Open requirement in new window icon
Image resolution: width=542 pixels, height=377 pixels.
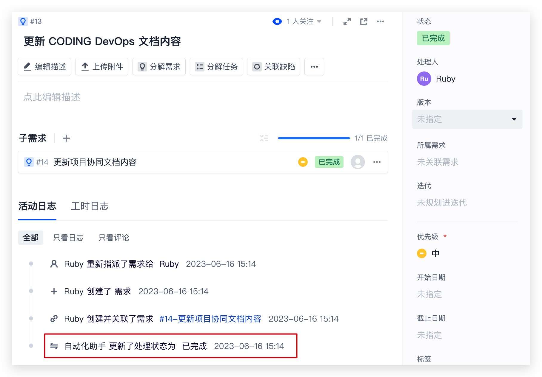[364, 21]
